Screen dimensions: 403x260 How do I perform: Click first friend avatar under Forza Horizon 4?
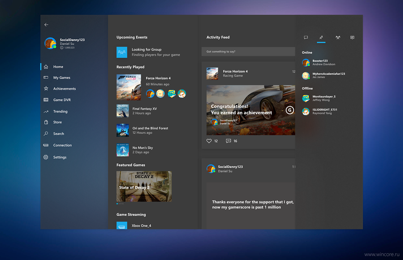coord(150,94)
